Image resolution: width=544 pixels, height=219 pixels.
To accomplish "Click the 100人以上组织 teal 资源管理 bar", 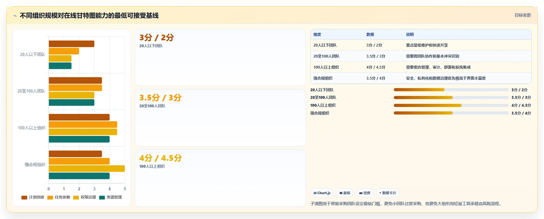I will 79,139.
